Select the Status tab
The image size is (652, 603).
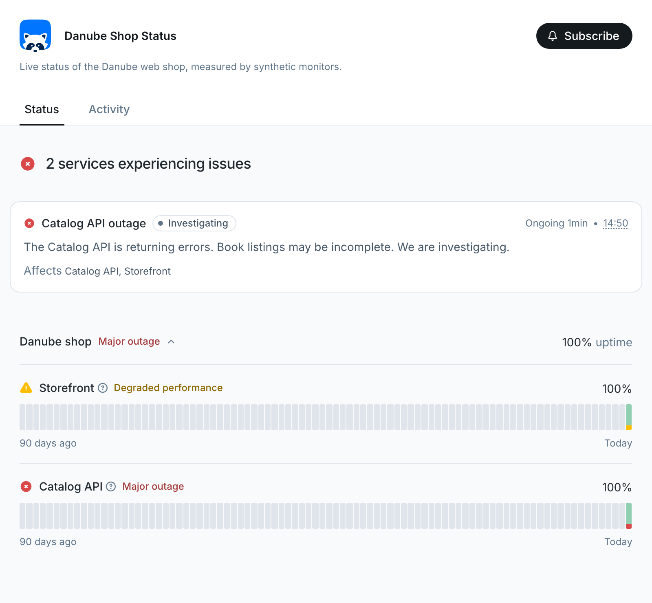42,109
